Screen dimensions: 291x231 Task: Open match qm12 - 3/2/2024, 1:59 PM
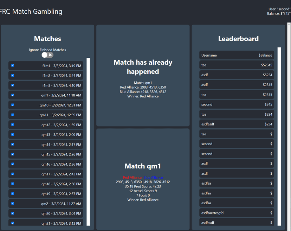pos(46,125)
